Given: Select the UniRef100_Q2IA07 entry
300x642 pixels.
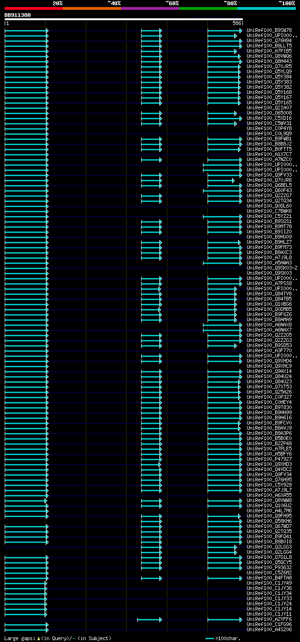Looking at the screenshot, I should [269, 108].
